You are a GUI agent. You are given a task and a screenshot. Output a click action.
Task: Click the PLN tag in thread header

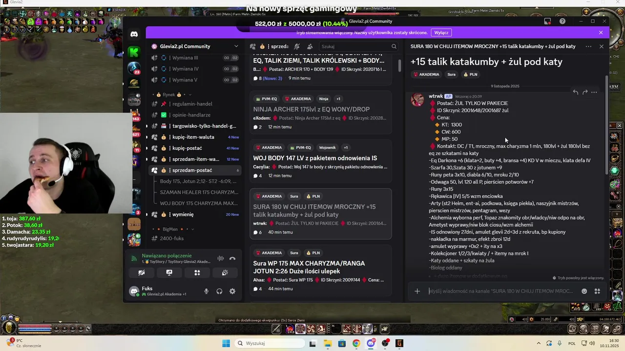[x=470, y=75]
